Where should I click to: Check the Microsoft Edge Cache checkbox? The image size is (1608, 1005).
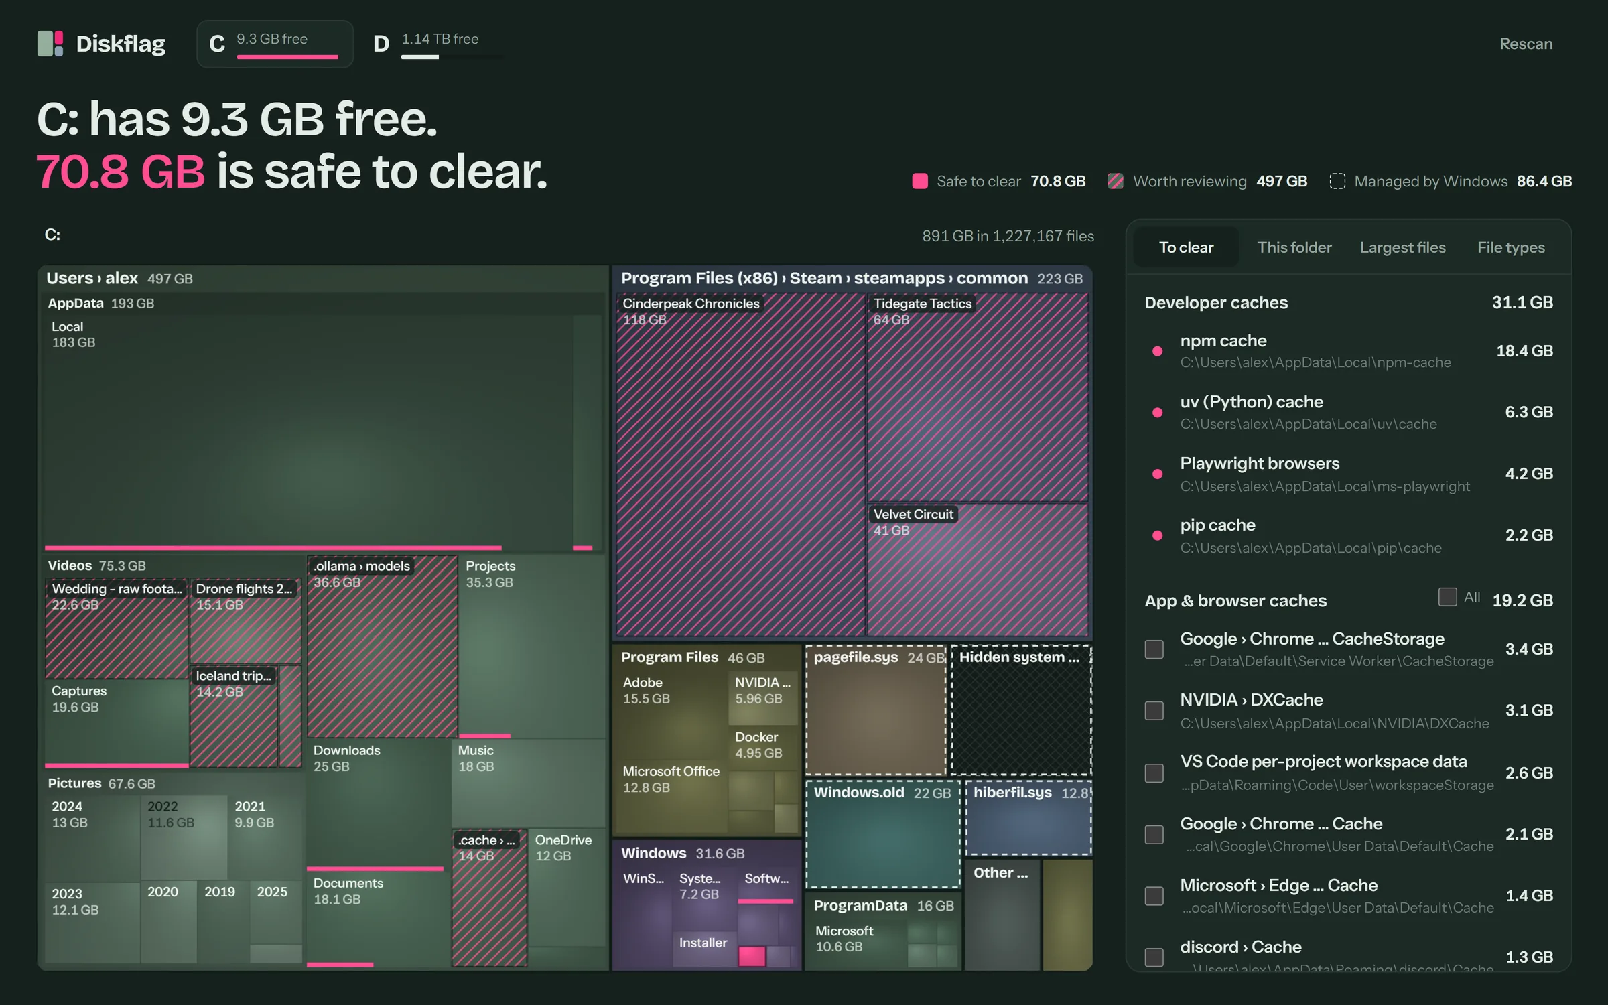1154,896
